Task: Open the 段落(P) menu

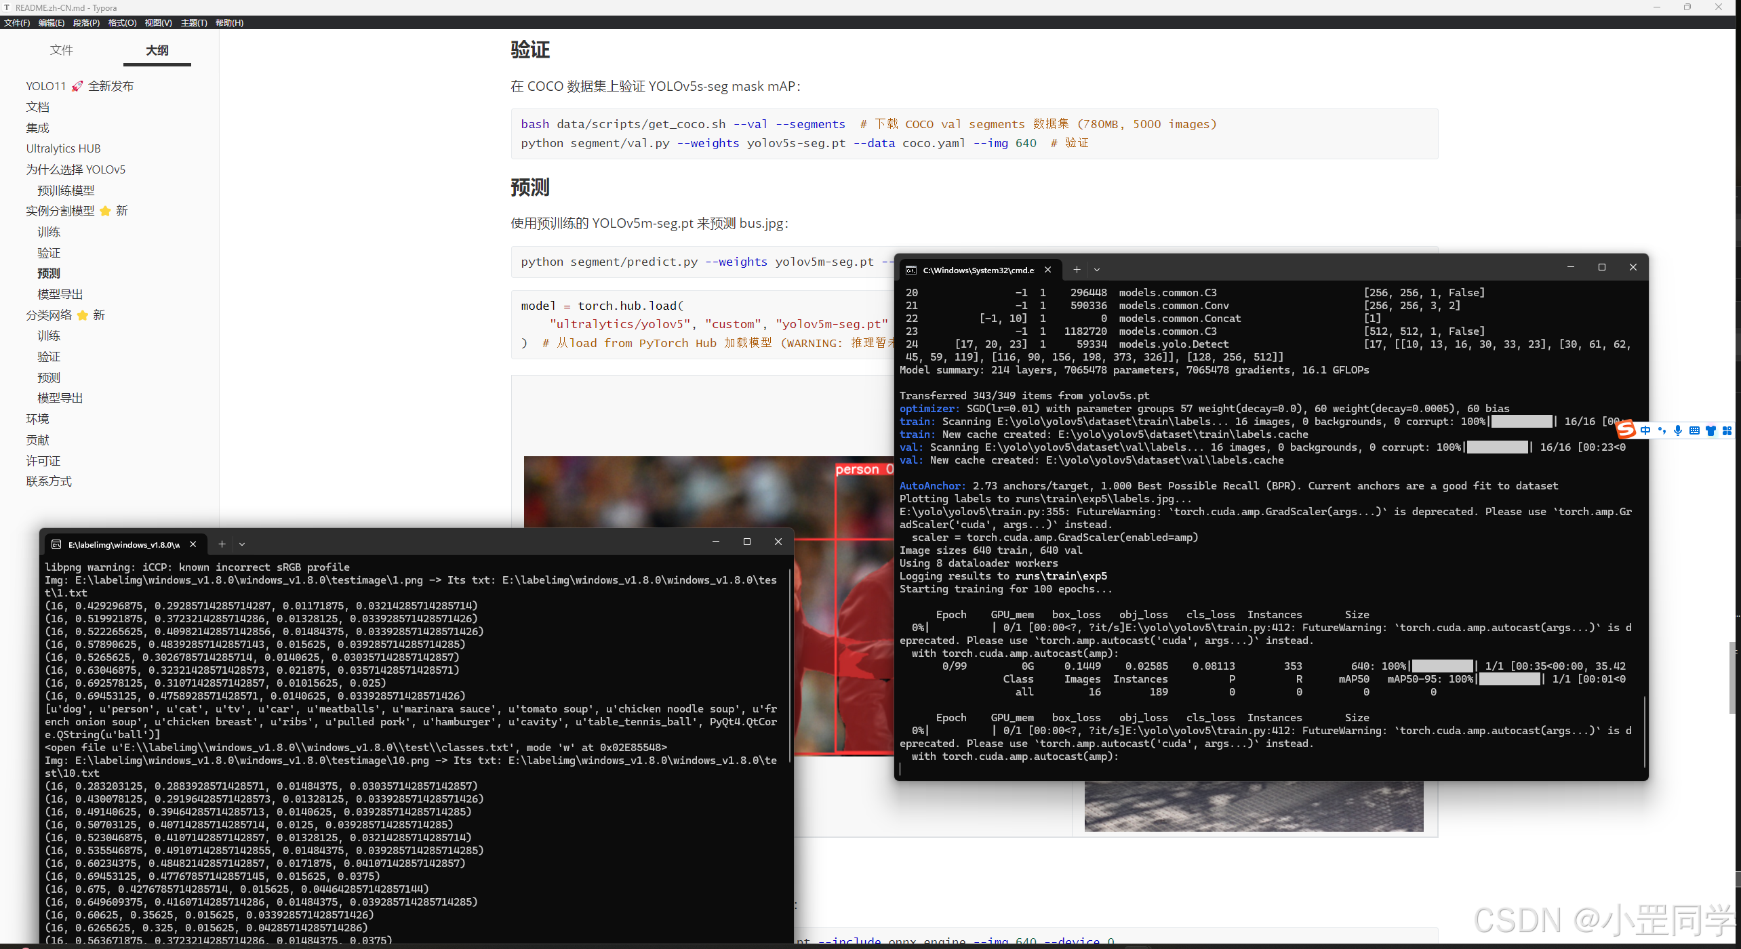Action: [86, 22]
